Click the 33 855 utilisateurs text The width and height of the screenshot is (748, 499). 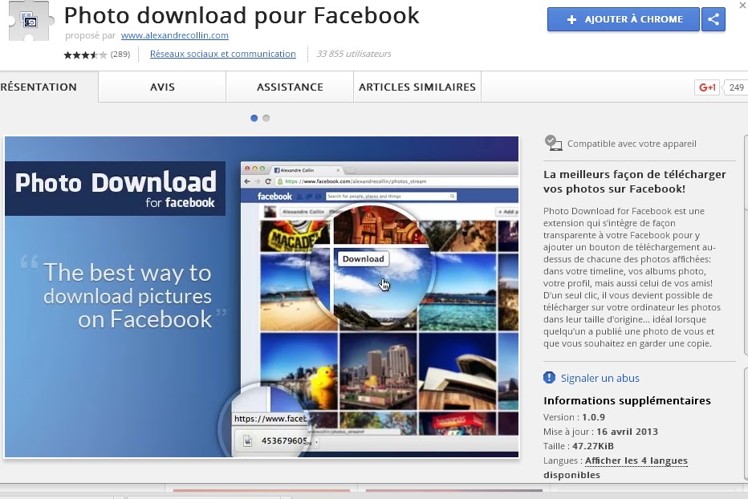coord(354,54)
